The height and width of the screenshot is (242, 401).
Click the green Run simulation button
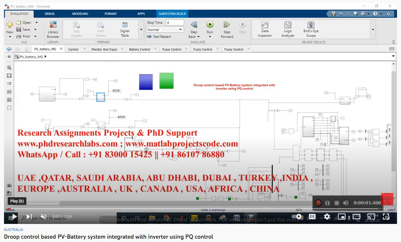210,25
